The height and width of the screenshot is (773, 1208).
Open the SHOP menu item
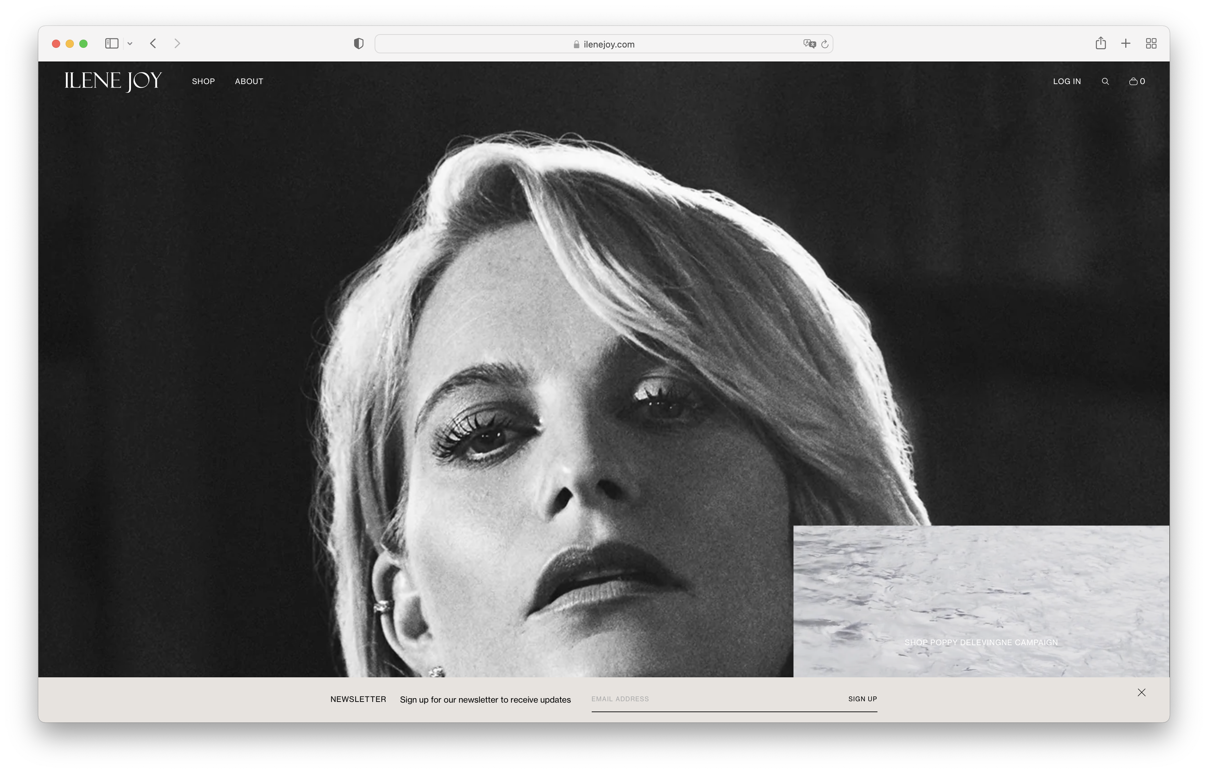[x=203, y=81]
